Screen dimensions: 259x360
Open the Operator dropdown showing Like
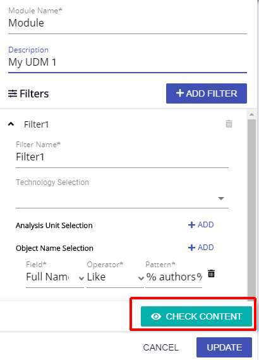click(115, 277)
